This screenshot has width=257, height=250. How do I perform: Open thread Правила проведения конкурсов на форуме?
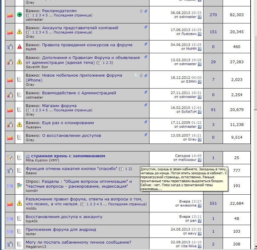click(87, 45)
